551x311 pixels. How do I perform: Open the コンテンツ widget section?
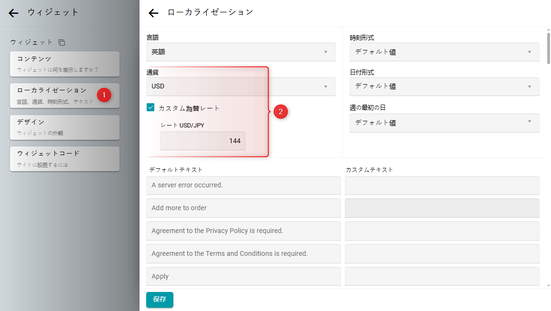click(64, 64)
